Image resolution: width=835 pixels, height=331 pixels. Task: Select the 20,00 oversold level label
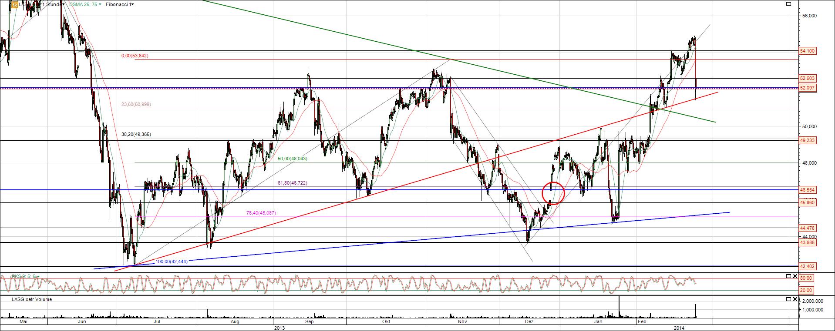click(806, 290)
